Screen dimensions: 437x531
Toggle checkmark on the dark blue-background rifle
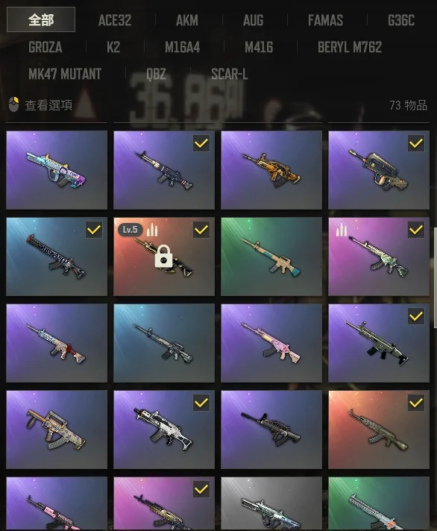[x=94, y=230]
